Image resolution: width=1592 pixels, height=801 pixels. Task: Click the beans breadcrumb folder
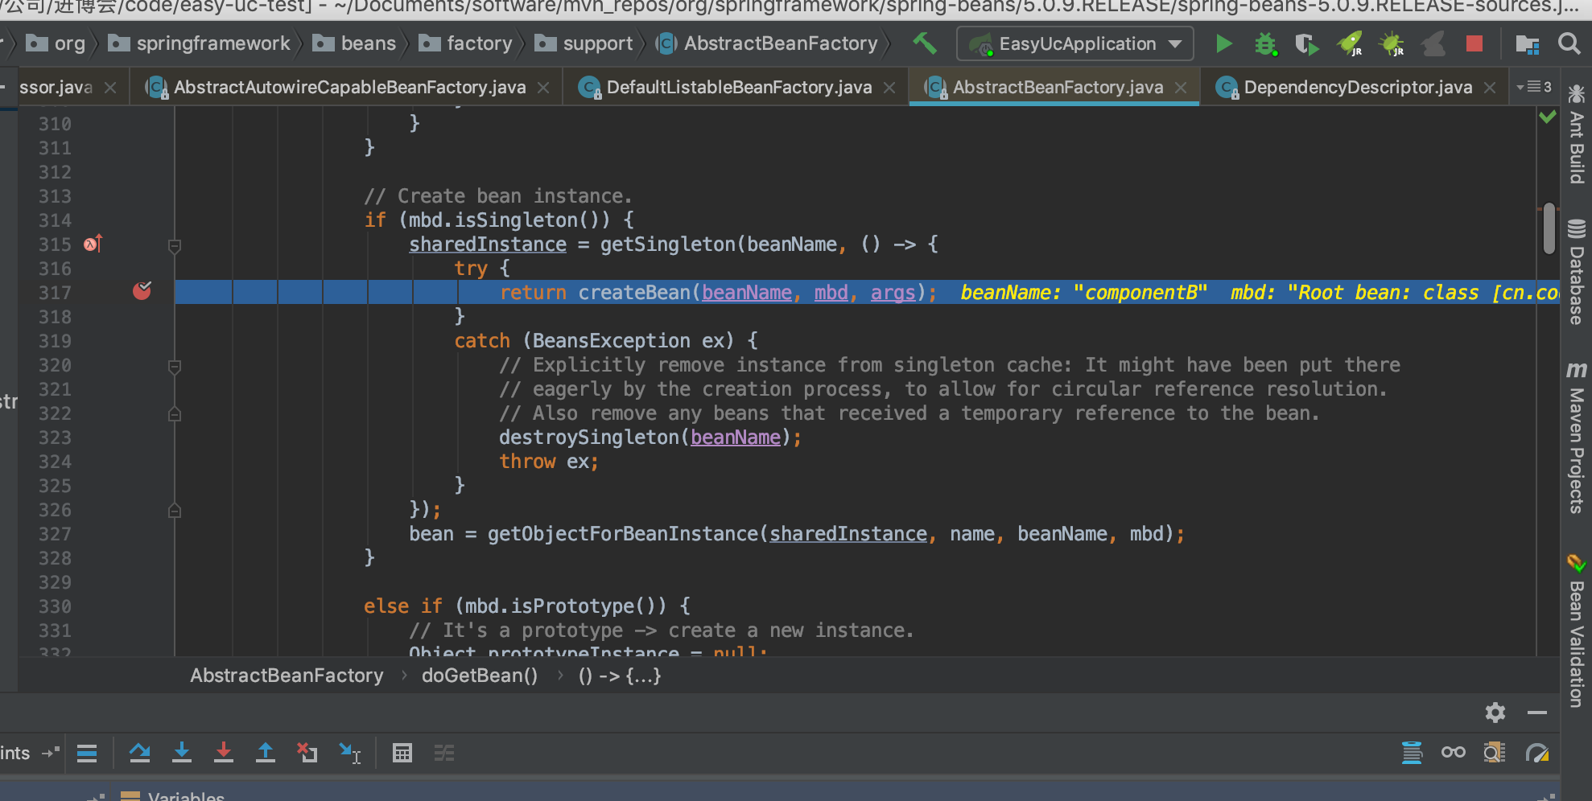click(x=354, y=43)
